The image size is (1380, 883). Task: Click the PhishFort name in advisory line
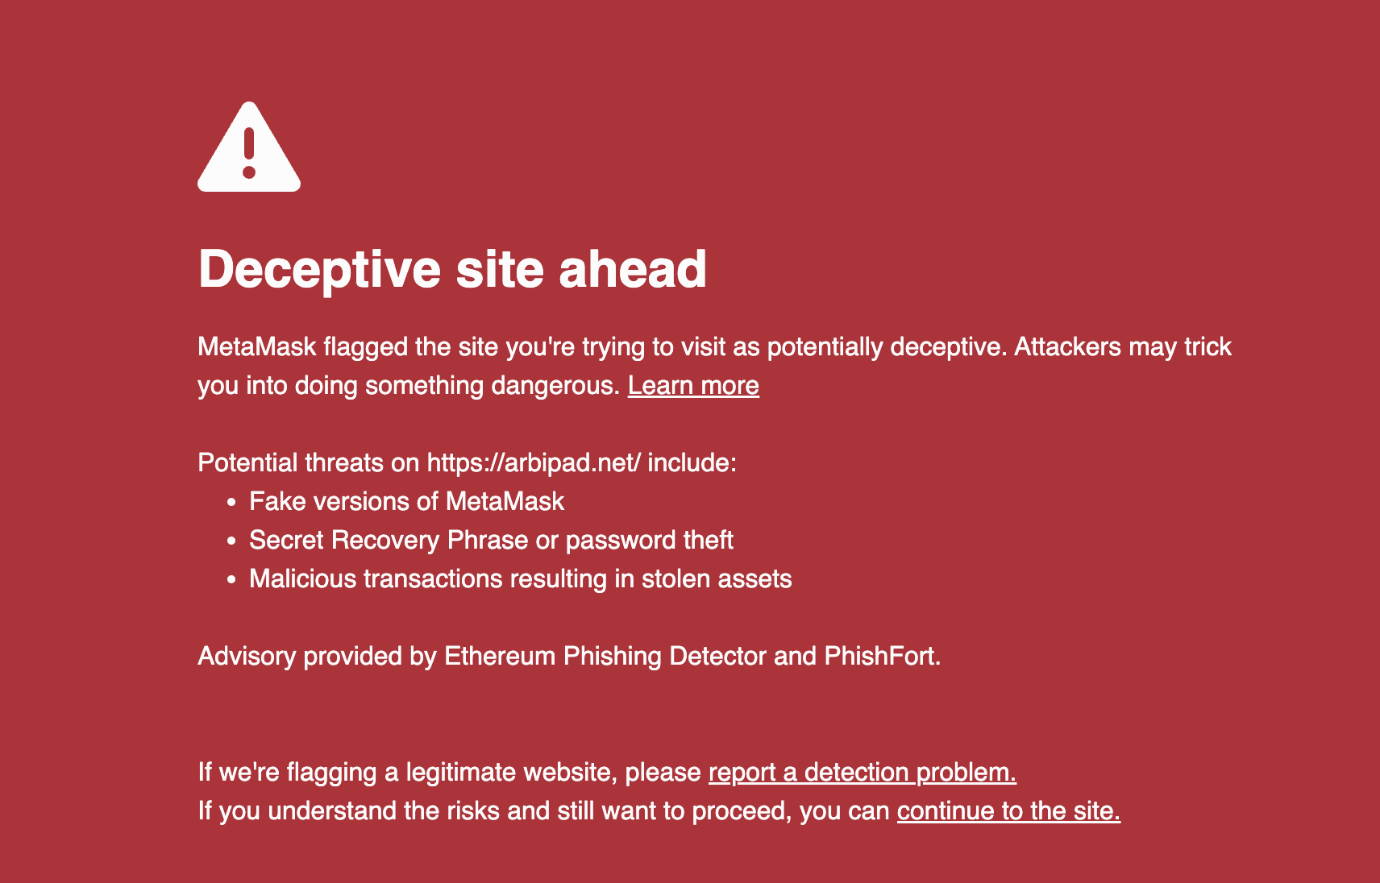pos(882,656)
